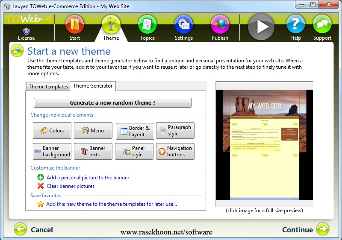342x240 pixels.
Task: Click the green back arrow beside Cancel
Action: point(20,229)
